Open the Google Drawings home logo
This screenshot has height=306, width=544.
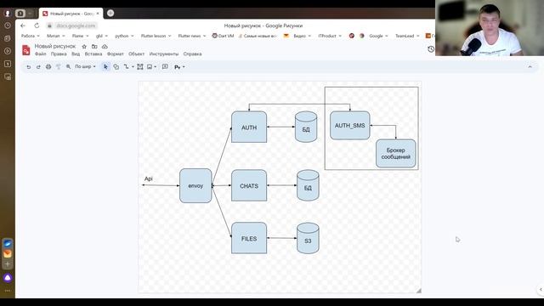coord(26,50)
